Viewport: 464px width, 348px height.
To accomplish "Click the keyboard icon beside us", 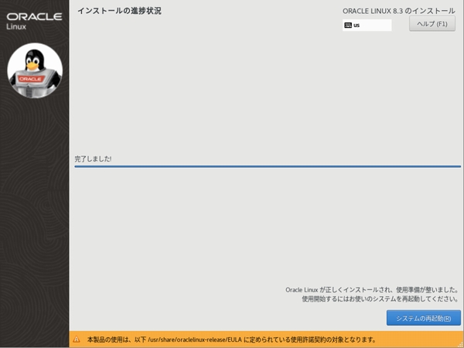I will pos(348,26).
